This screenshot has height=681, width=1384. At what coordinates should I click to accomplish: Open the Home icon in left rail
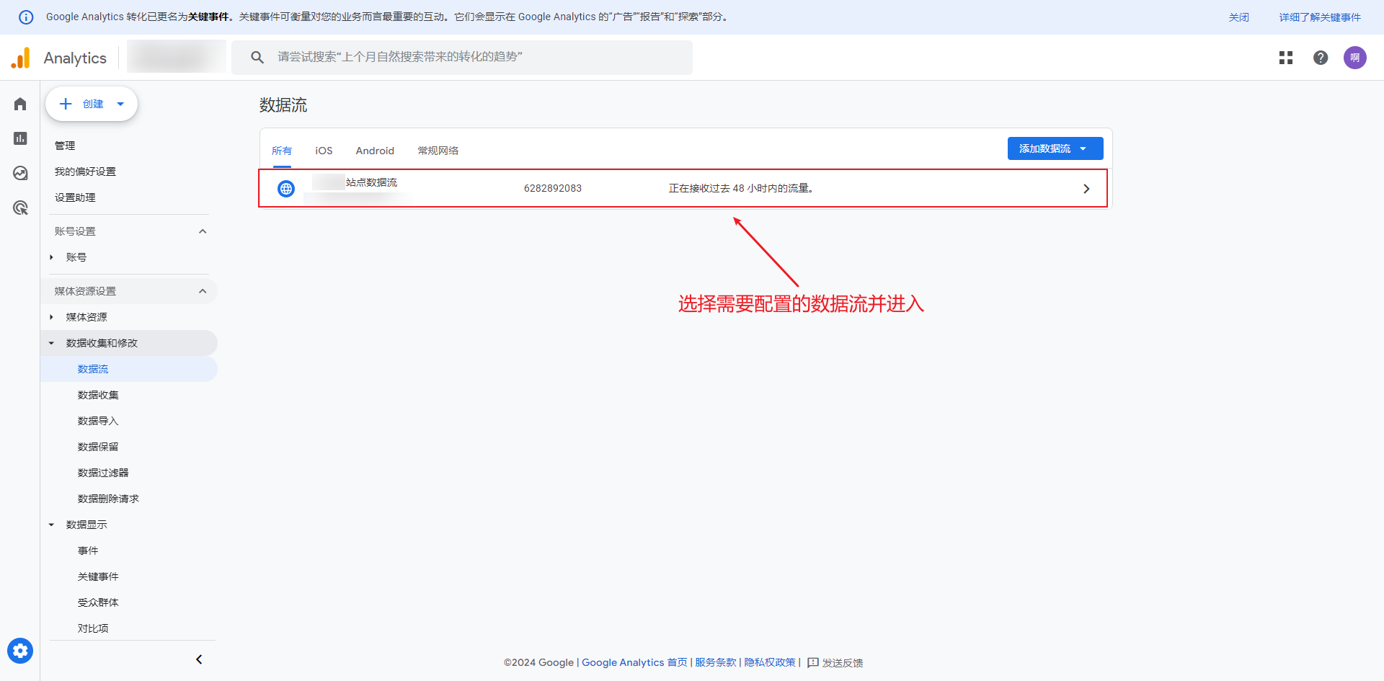point(20,104)
